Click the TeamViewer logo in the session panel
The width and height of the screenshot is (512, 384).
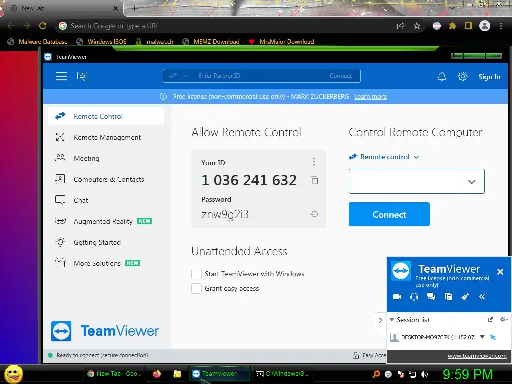(401, 271)
